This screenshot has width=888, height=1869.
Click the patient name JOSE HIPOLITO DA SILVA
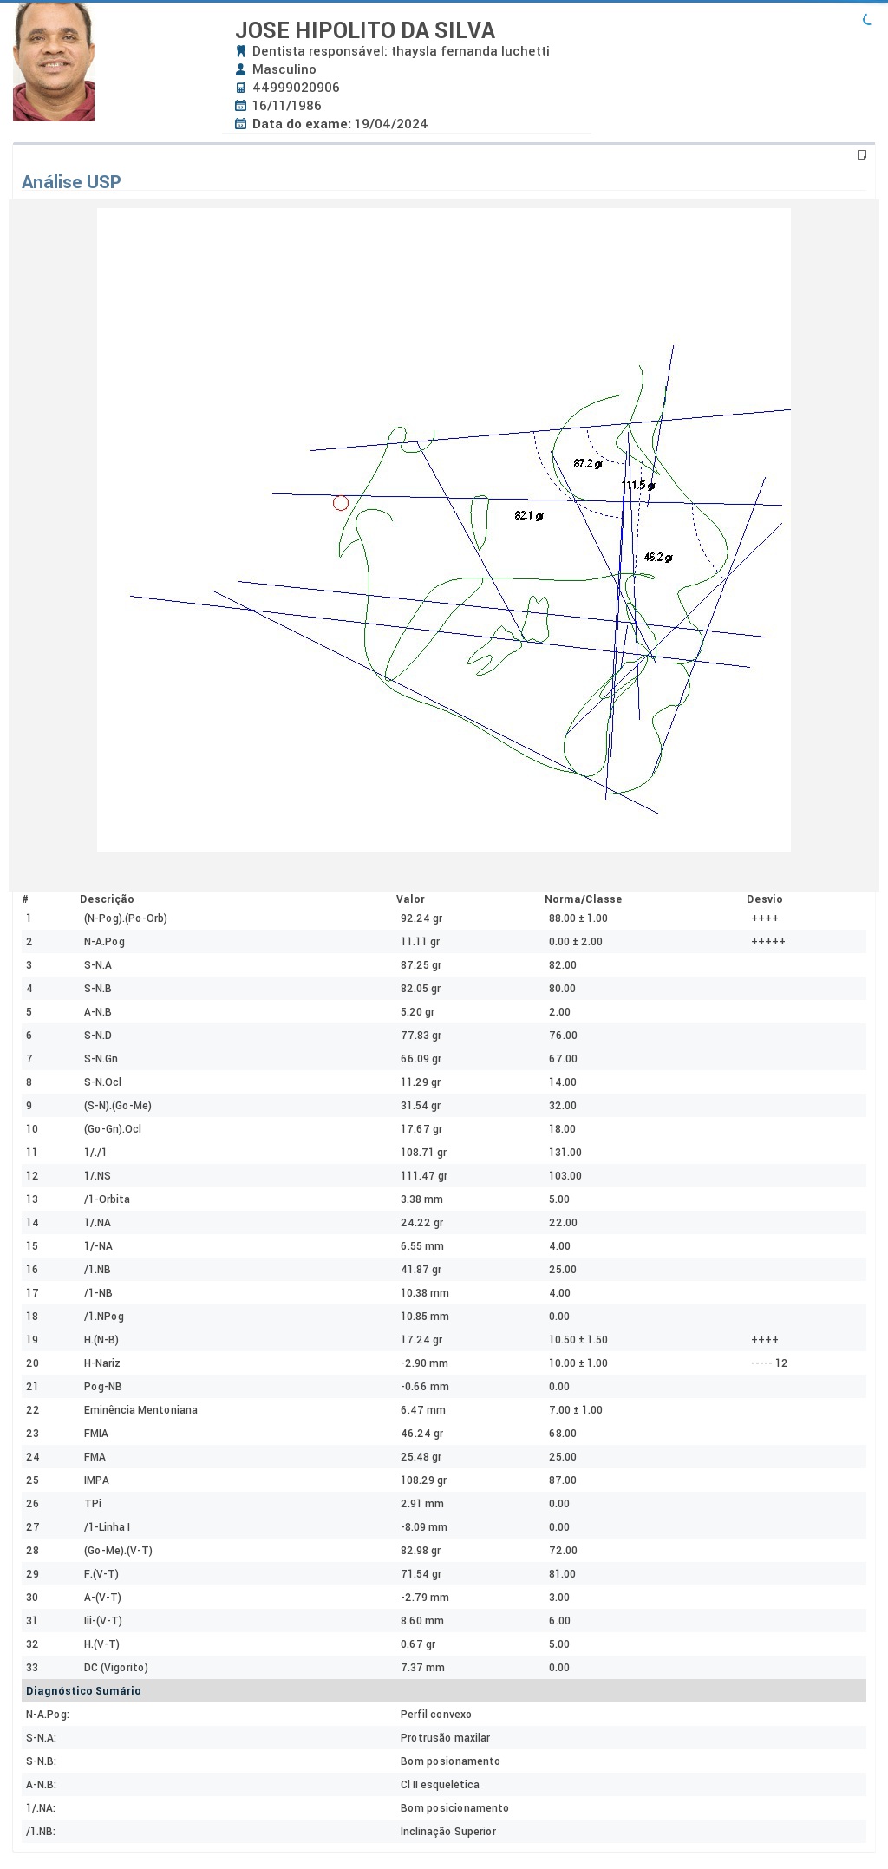click(x=365, y=30)
